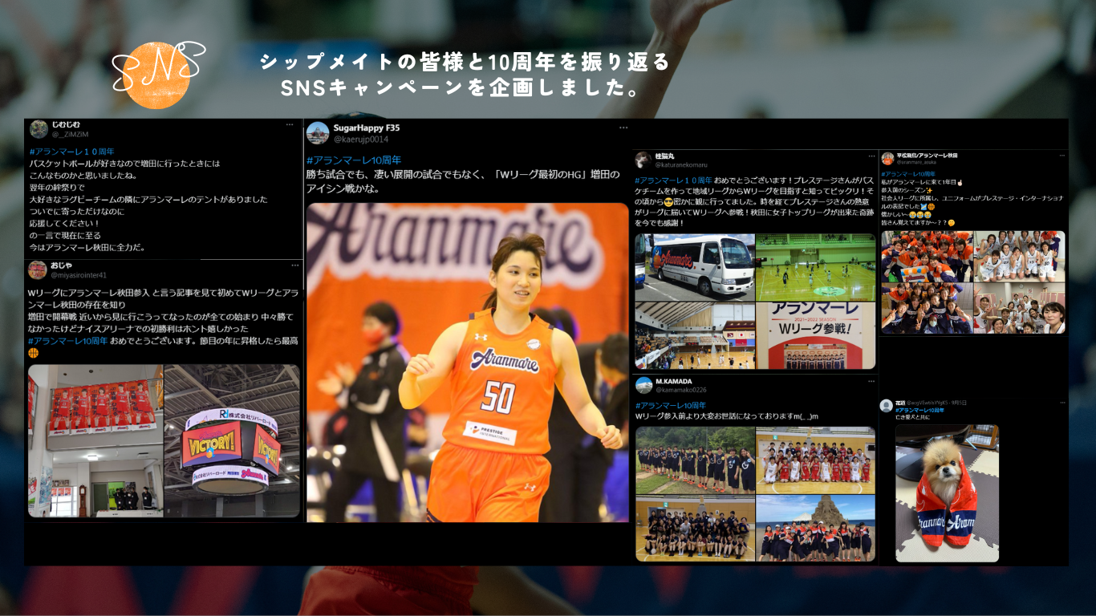The width and height of the screenshot is (1096, 616).
Task: Open more options on おじゃ's tweet
Action: point(290,265)
